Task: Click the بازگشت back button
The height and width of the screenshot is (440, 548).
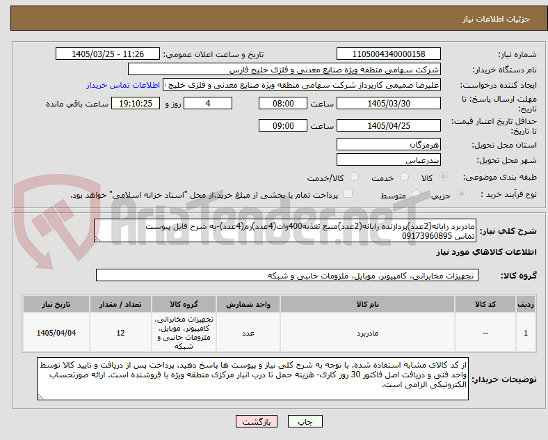Action: point(257,422)
